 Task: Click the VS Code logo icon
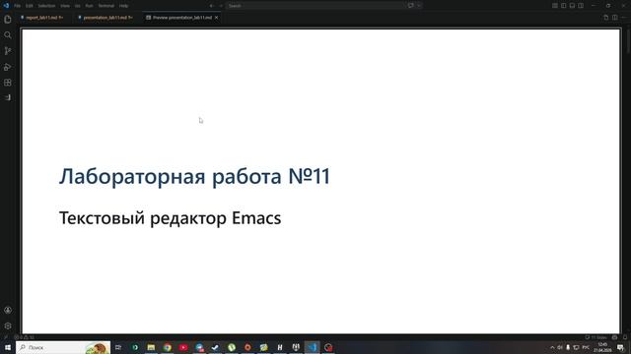(x=6, y=6)
